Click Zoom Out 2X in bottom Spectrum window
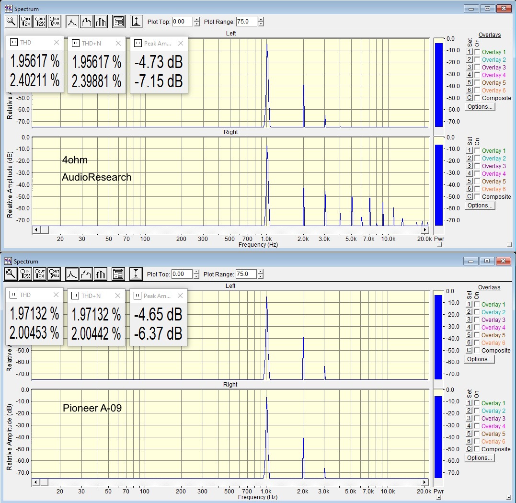Viewport: 516px width, 503px height. [x=39, y=274]
